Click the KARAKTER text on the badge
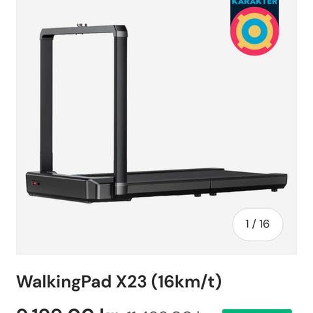Screen dimensions: 313x313 pos(254,2)
